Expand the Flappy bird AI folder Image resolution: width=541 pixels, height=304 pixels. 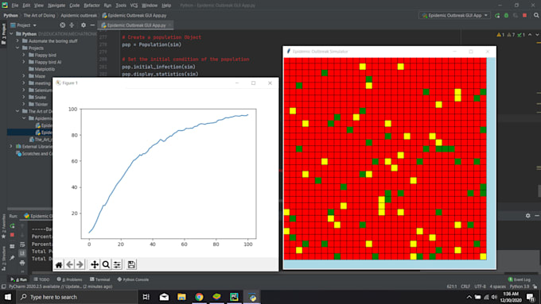pos(24,62)
